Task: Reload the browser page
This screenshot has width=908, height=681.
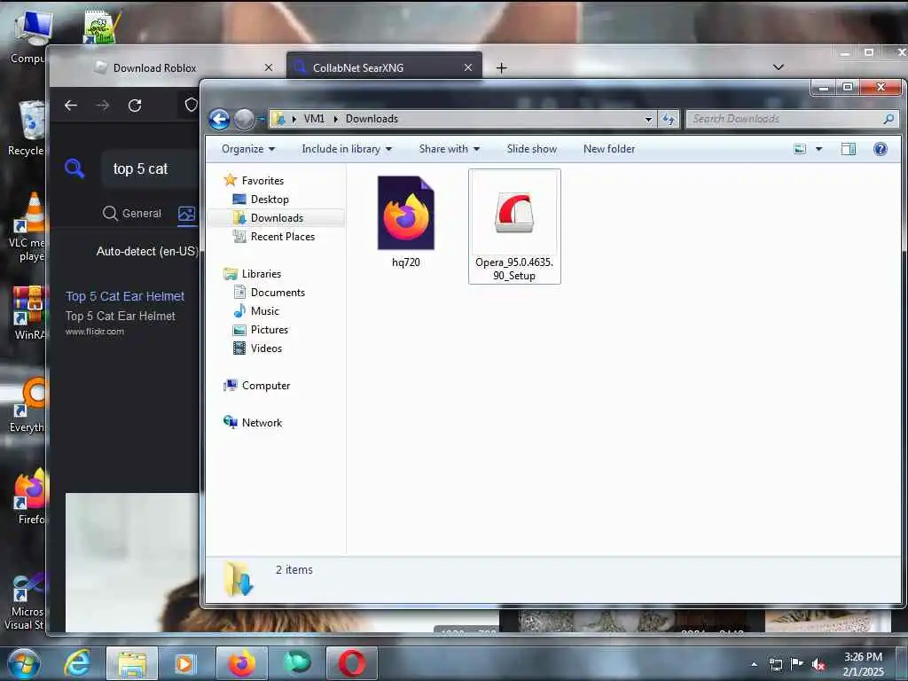Action: tap(135, 106)
